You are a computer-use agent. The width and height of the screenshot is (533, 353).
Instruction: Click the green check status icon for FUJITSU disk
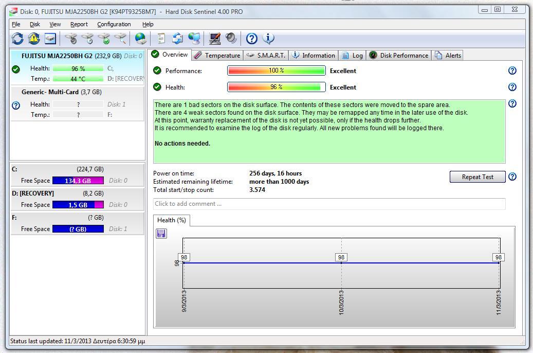(x=15, y=69)
